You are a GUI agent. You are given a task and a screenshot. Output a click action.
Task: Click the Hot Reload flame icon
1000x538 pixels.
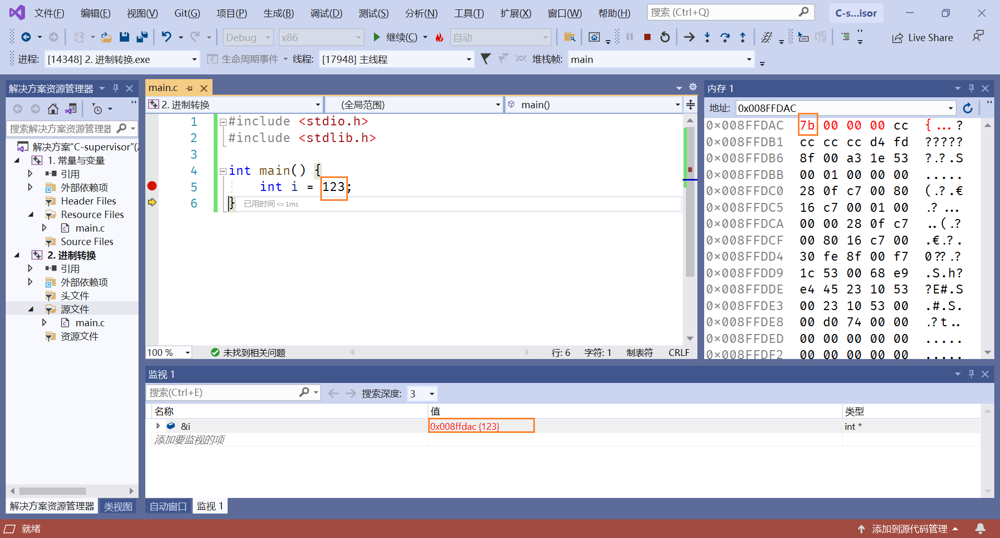pyautogui.click(x=440, y=37)
